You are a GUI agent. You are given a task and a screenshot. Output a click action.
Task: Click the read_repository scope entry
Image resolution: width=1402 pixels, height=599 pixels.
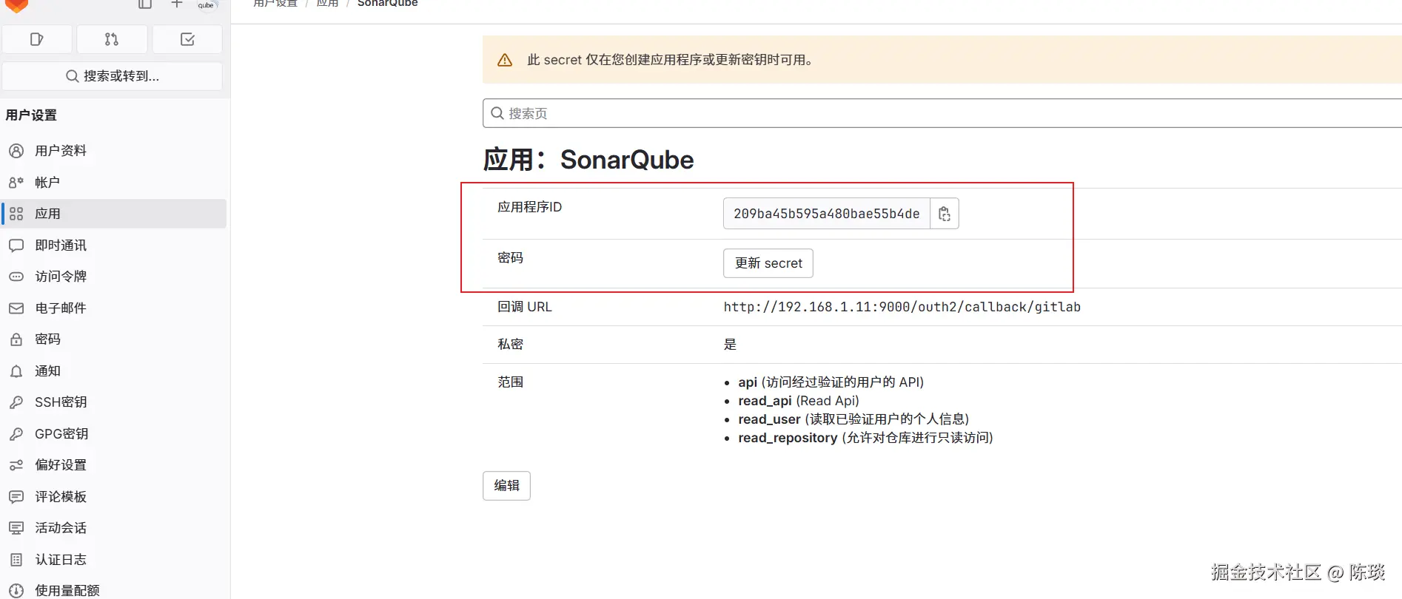(865, 438)
